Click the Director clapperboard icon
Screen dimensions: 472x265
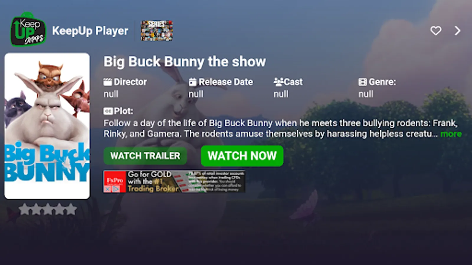coord(108,82)
